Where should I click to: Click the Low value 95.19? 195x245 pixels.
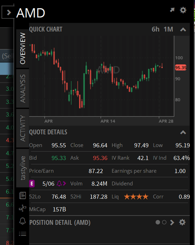[182, 146]
